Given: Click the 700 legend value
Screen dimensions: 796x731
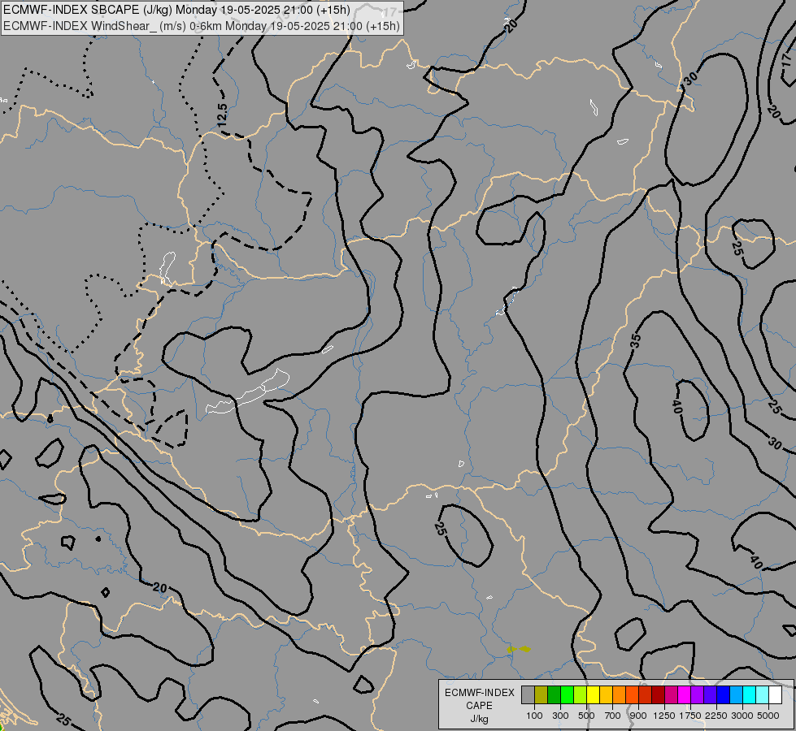Looking at the screenshot, I should click(x=613, y=716).
